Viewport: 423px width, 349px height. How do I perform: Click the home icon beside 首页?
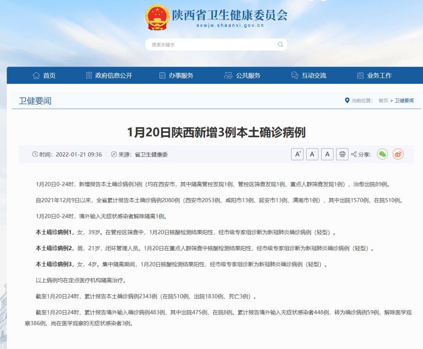coord(36,75)
